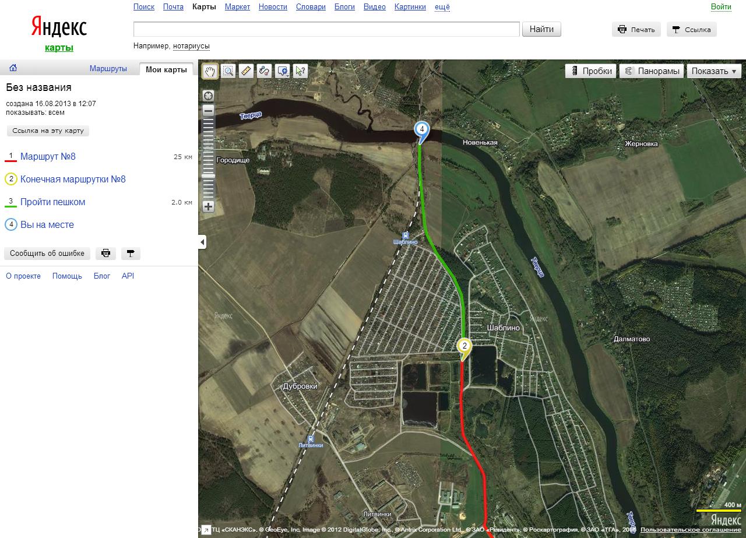Click Сообщить об ошибке button

[47, 253]
